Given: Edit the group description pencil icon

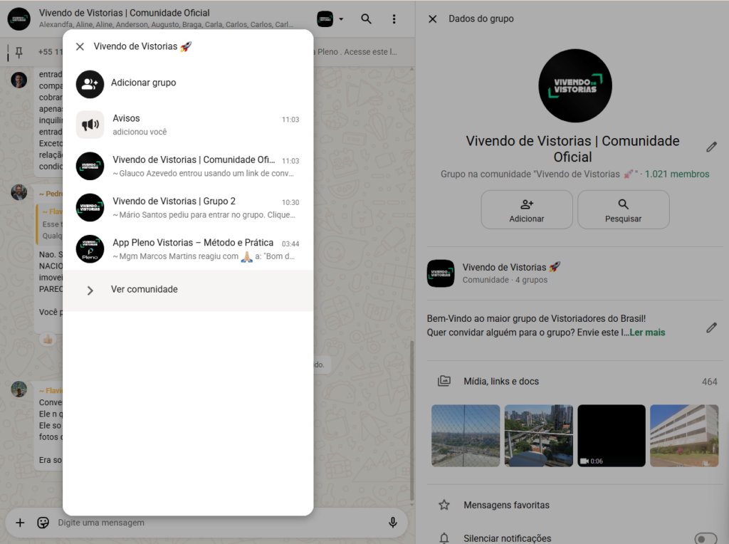Looking at the screenshot, I should coord(711,328).
